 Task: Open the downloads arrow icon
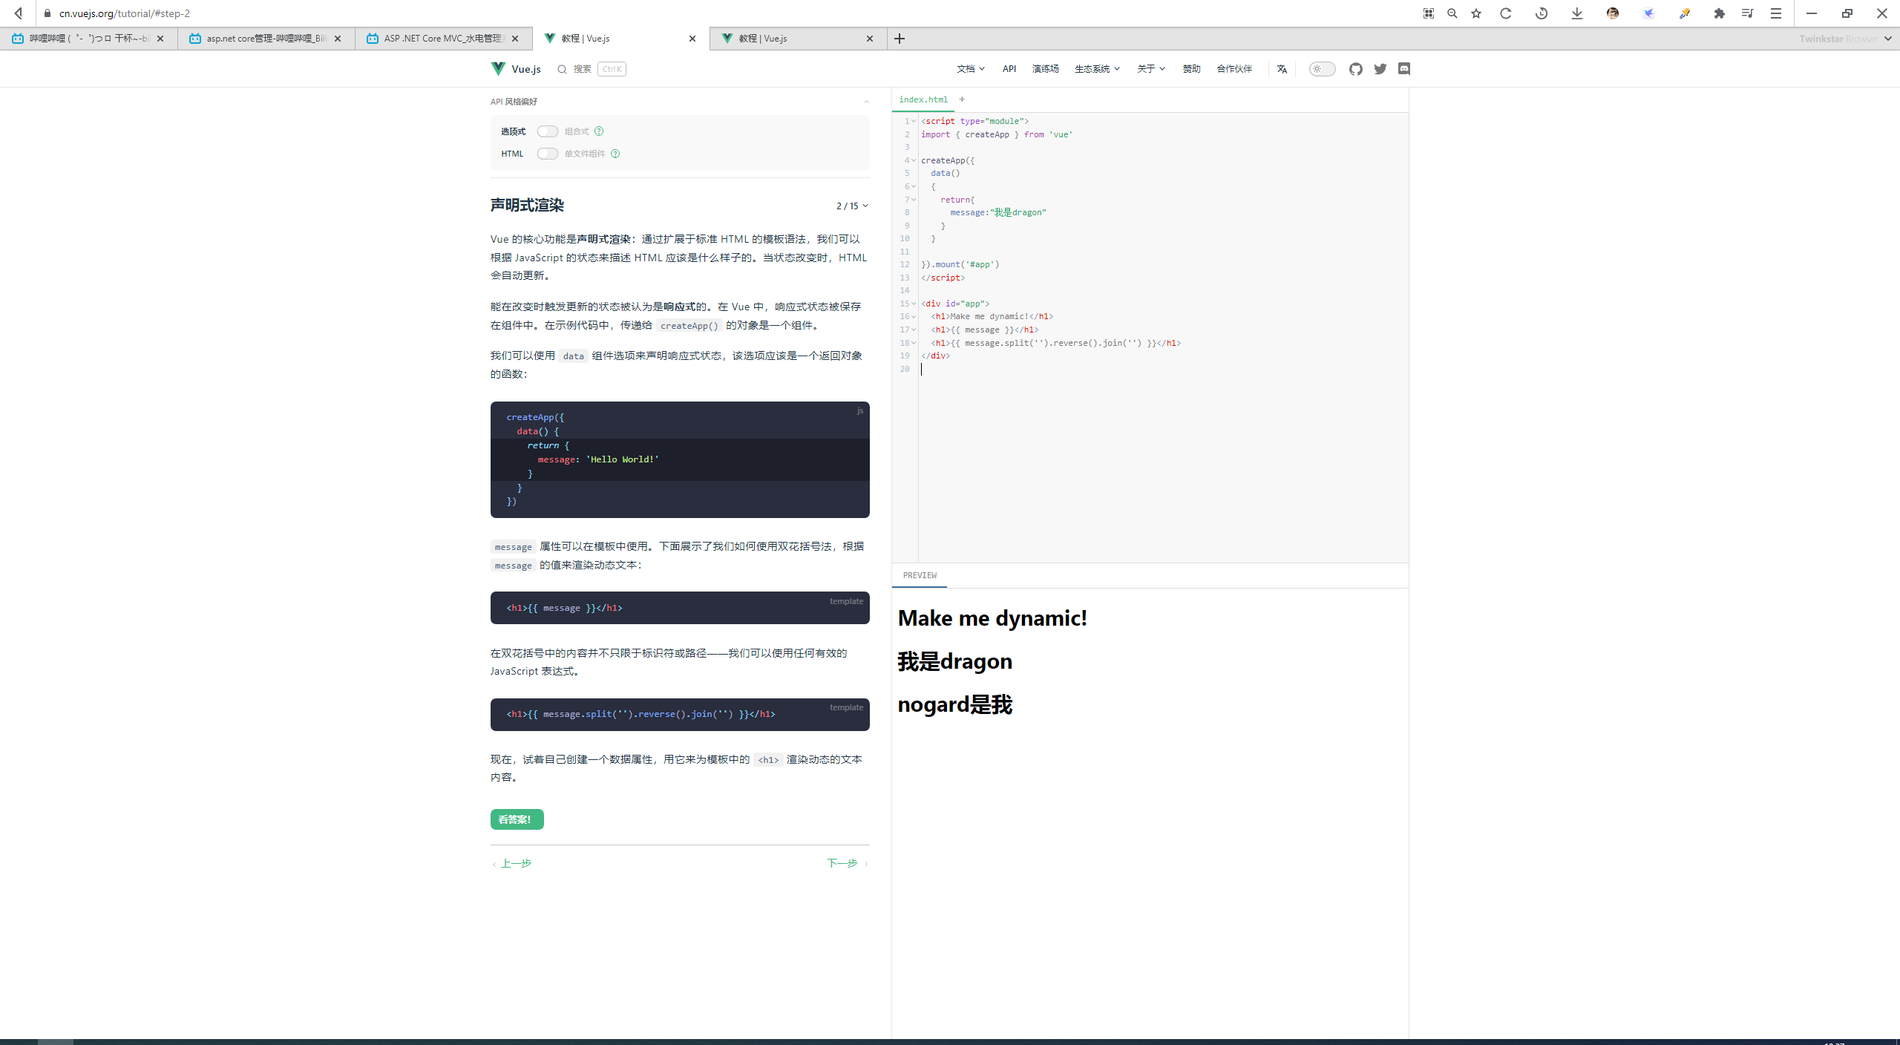click(x=1577, y=13)
